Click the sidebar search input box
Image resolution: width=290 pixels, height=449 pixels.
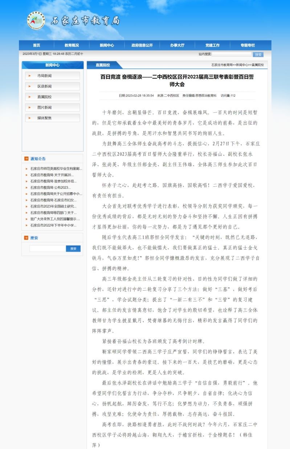tap(48, 249)
